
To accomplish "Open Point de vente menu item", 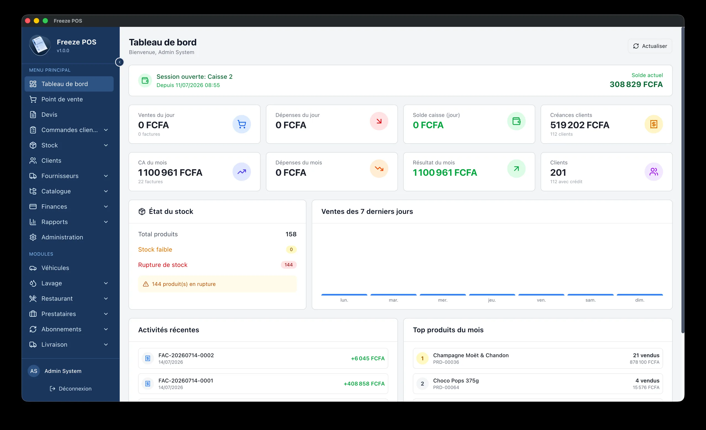I will click(69, 99).
